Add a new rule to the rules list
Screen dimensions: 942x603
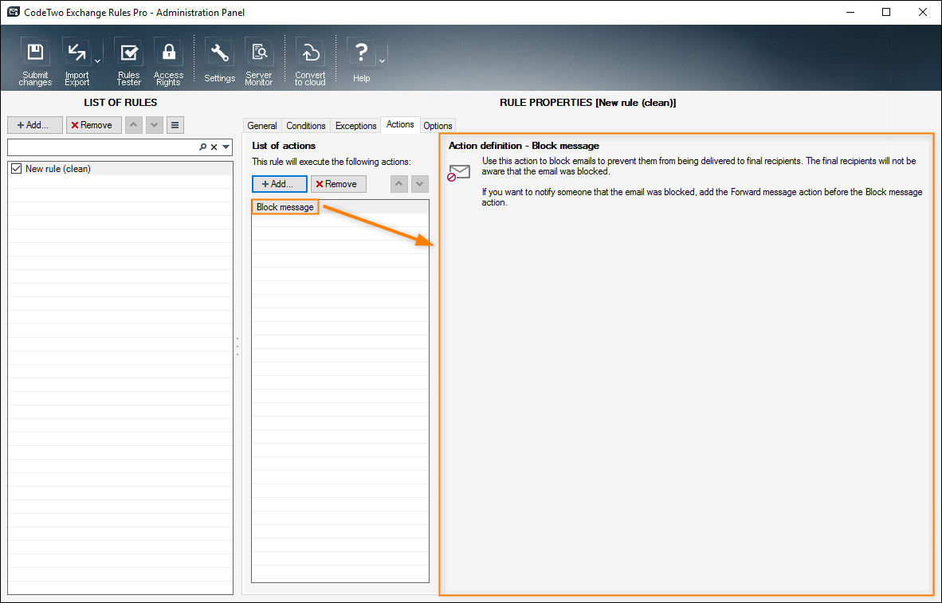(35, 125)
